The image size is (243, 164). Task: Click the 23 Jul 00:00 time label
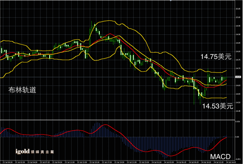(x=8, y=162)
